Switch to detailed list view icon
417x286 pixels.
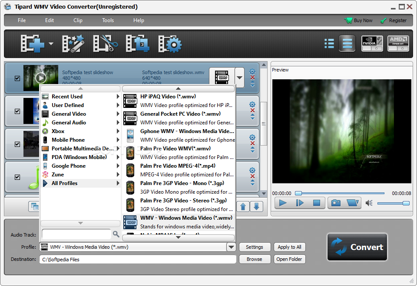[x=329, y=43]
